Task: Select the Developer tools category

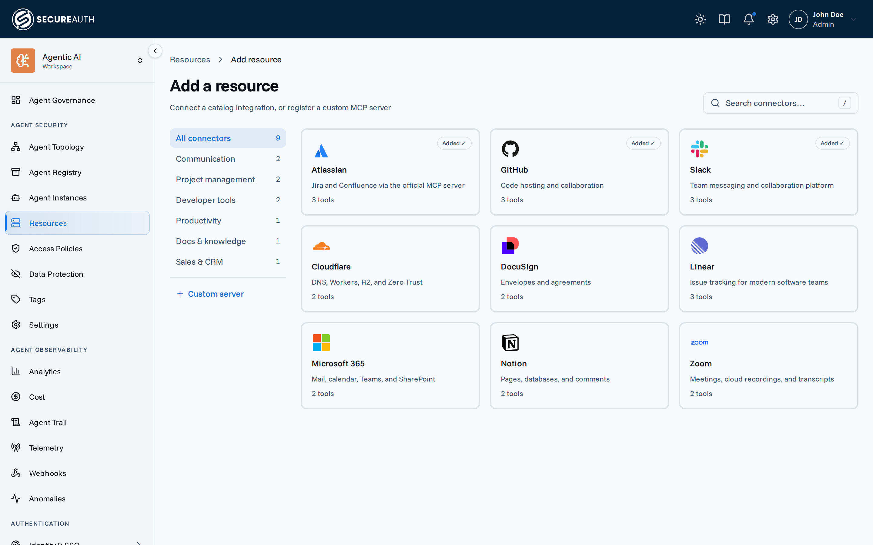Action: 228,200
